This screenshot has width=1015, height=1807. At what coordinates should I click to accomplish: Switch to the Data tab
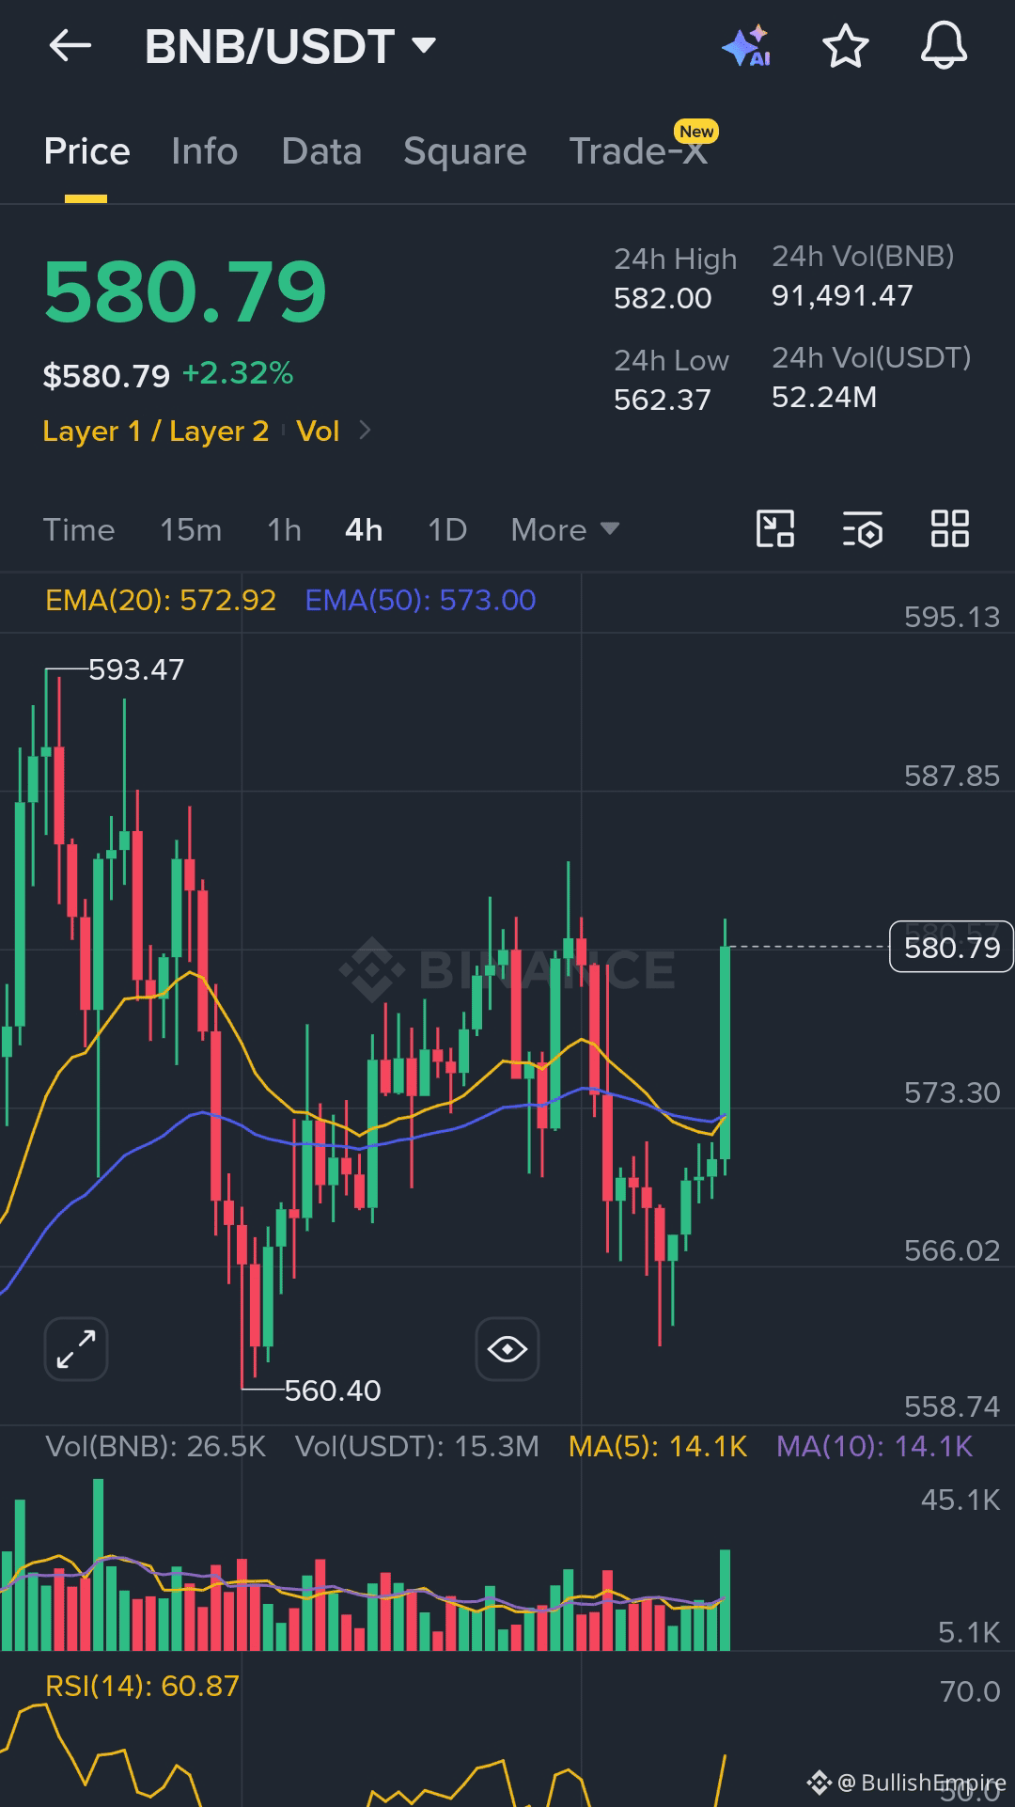(321, 151)
